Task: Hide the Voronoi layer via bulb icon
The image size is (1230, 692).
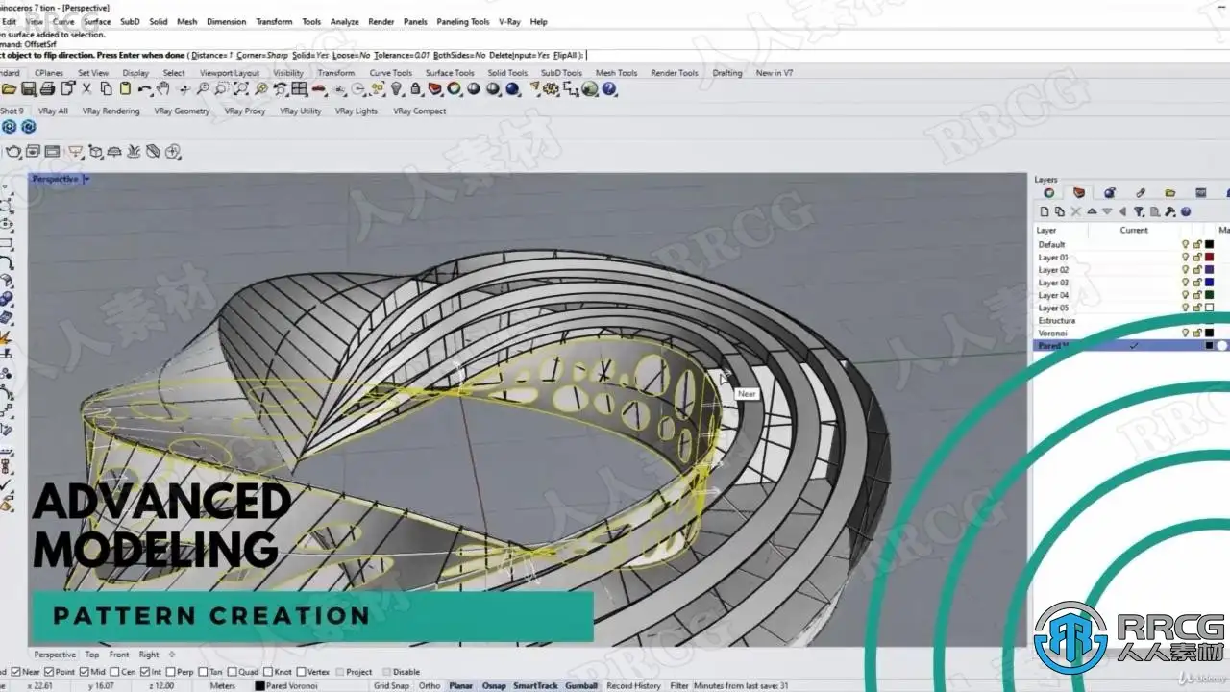Action: click(x=1186, y=333)
